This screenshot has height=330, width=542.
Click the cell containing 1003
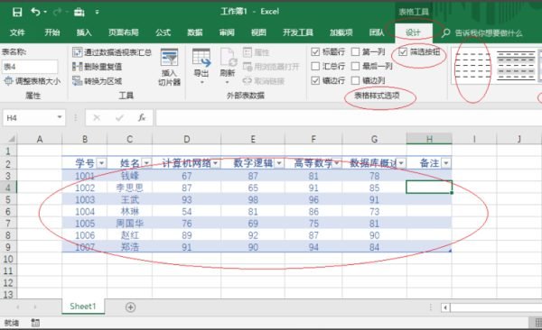[x=85, y=199]
